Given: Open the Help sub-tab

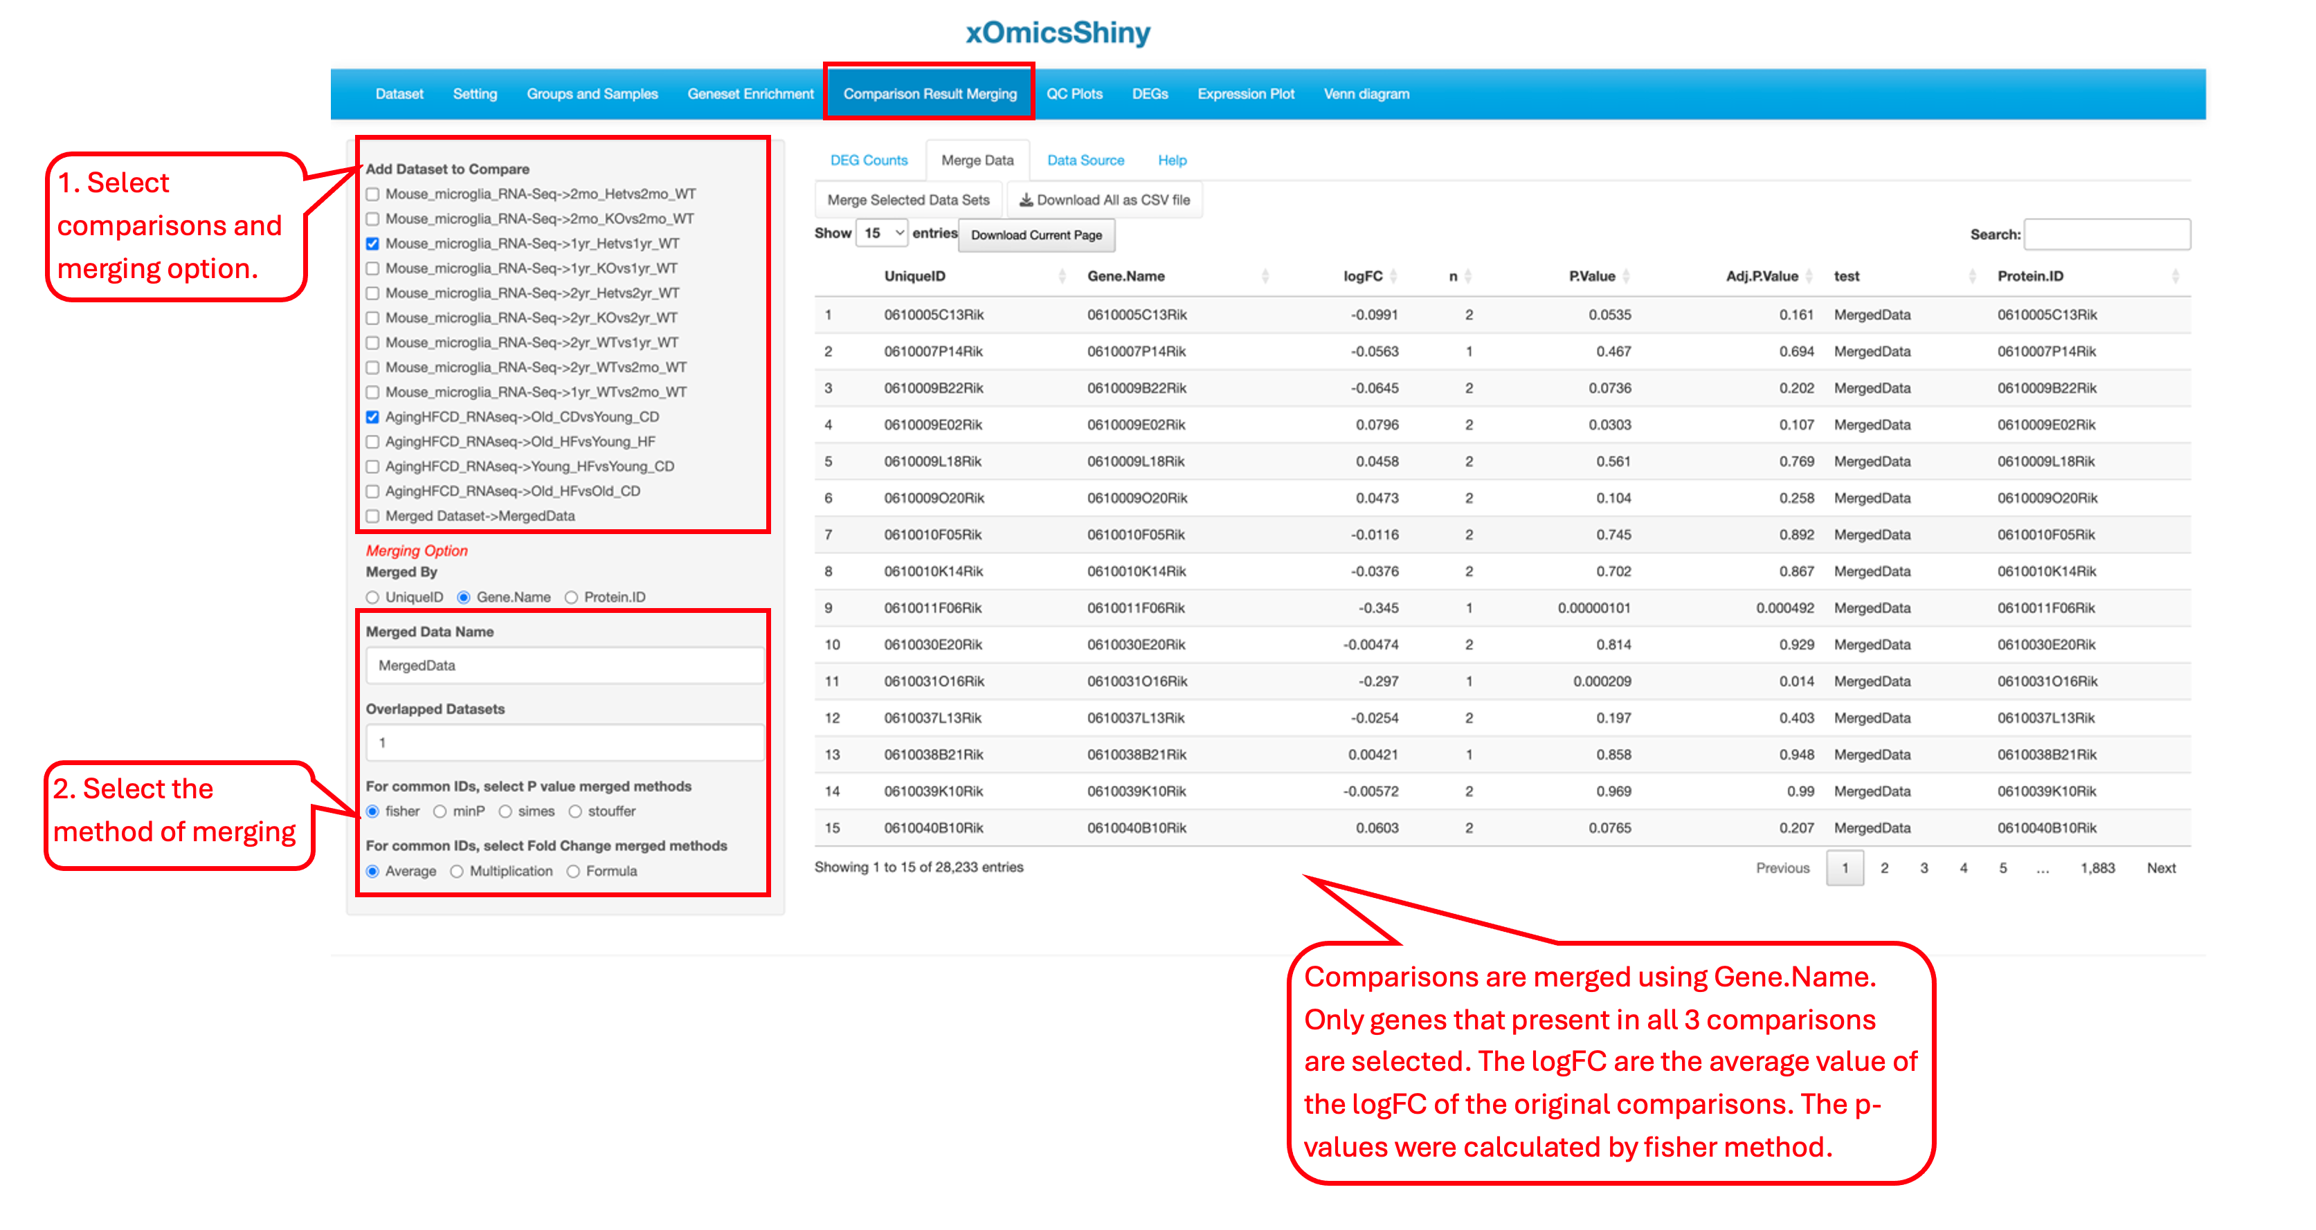Looking at the screenshot, I should [1171, 160].
